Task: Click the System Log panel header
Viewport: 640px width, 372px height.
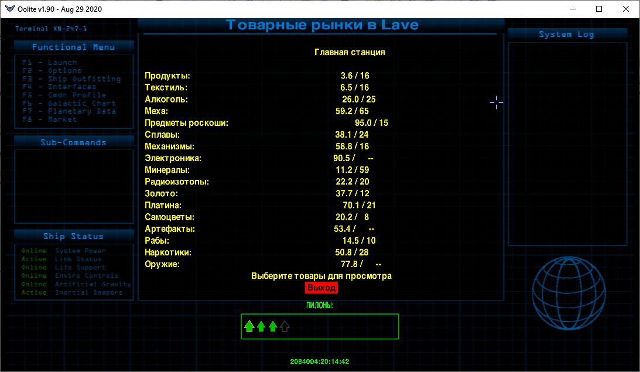Action: [566, 35]
